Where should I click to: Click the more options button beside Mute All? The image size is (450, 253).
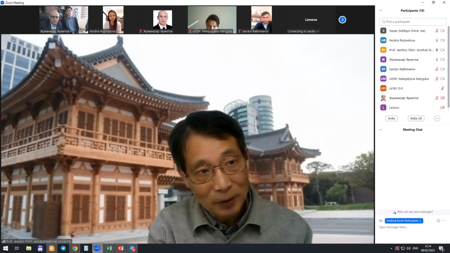(x=437, y=118)
